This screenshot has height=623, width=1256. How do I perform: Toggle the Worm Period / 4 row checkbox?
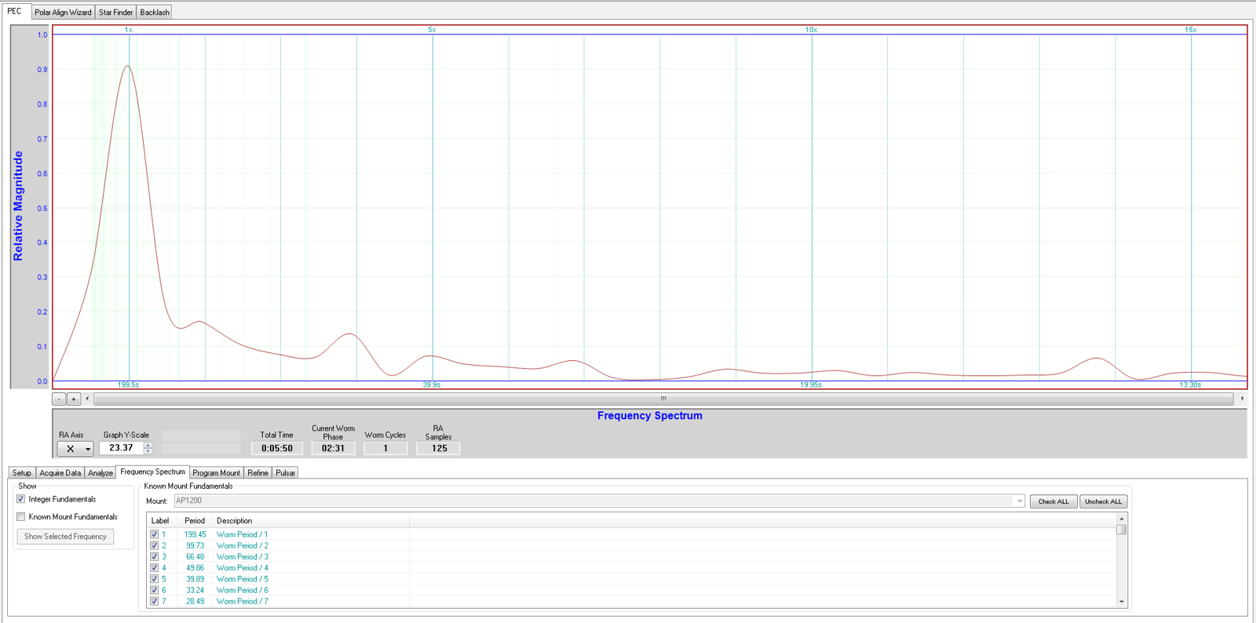point(154,568)
